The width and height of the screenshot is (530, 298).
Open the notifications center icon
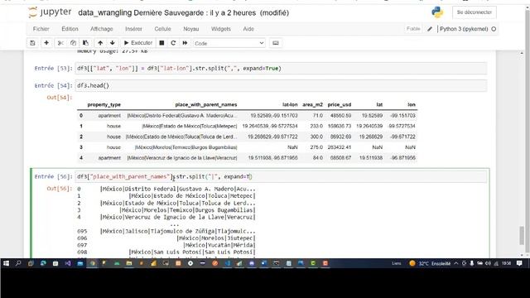point(519,263)
